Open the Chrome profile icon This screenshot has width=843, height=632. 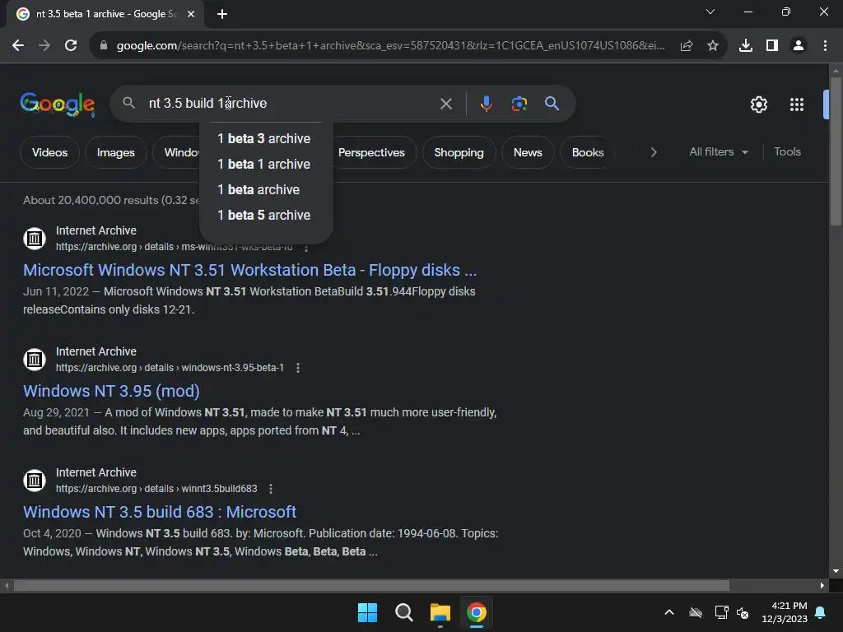click(x=799, y=46)
